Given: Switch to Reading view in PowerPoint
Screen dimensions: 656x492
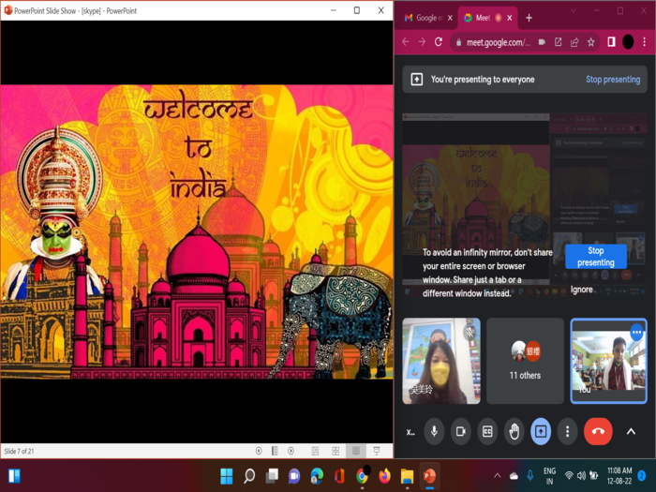Looking at the screenshot, I should [x=356, y=451].
